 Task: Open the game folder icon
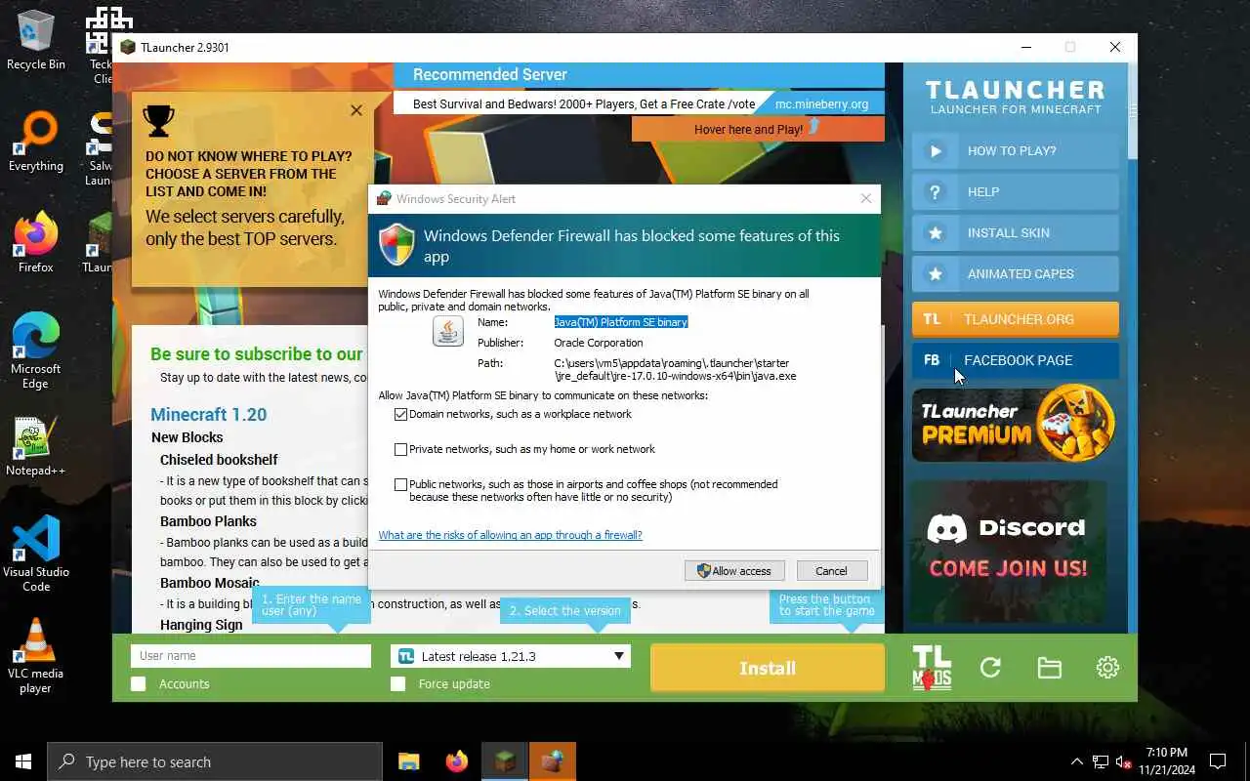pos(1049,668)
